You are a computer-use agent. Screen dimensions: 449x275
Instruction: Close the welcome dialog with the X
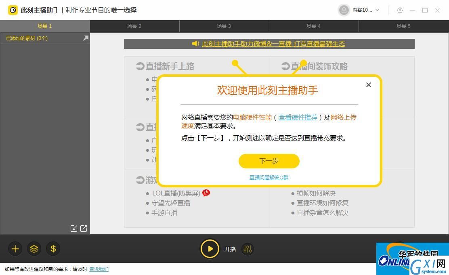coord(369,85)
